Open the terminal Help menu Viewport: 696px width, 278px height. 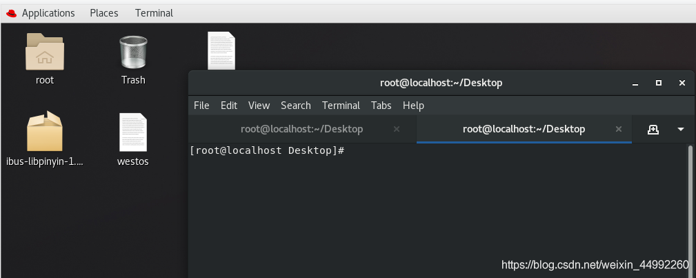413,106
